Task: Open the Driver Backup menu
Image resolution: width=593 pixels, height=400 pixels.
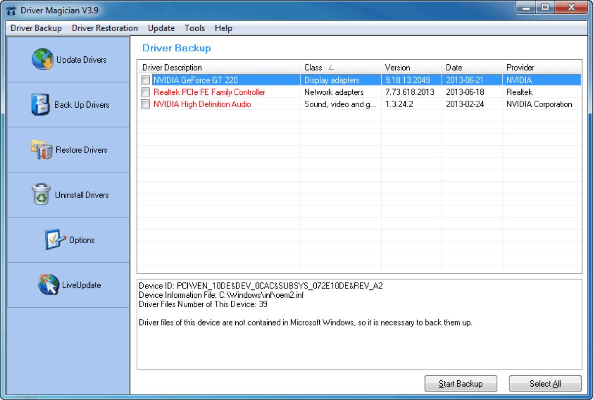Action: [36, 28]
